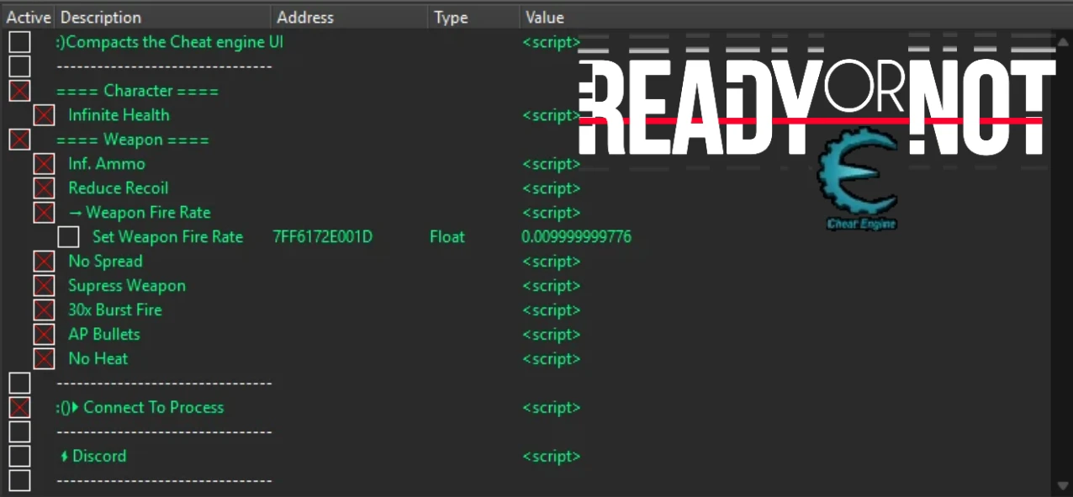The width and height of the screenshot is (1073, 497).
Task: Turn off the No Heat checkbox
Action: (44, 359)
